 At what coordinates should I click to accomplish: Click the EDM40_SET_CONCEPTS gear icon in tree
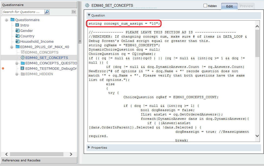pos(22,58)
